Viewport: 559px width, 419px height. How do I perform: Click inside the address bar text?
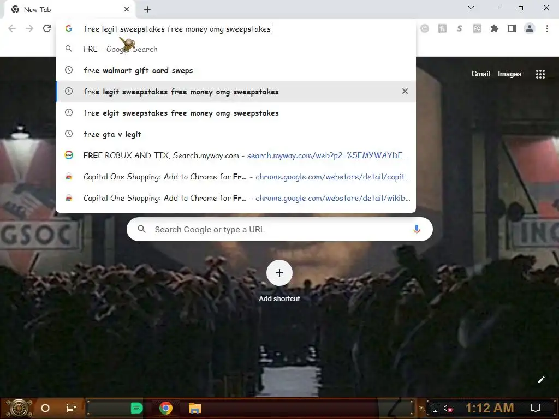[177, 29]
